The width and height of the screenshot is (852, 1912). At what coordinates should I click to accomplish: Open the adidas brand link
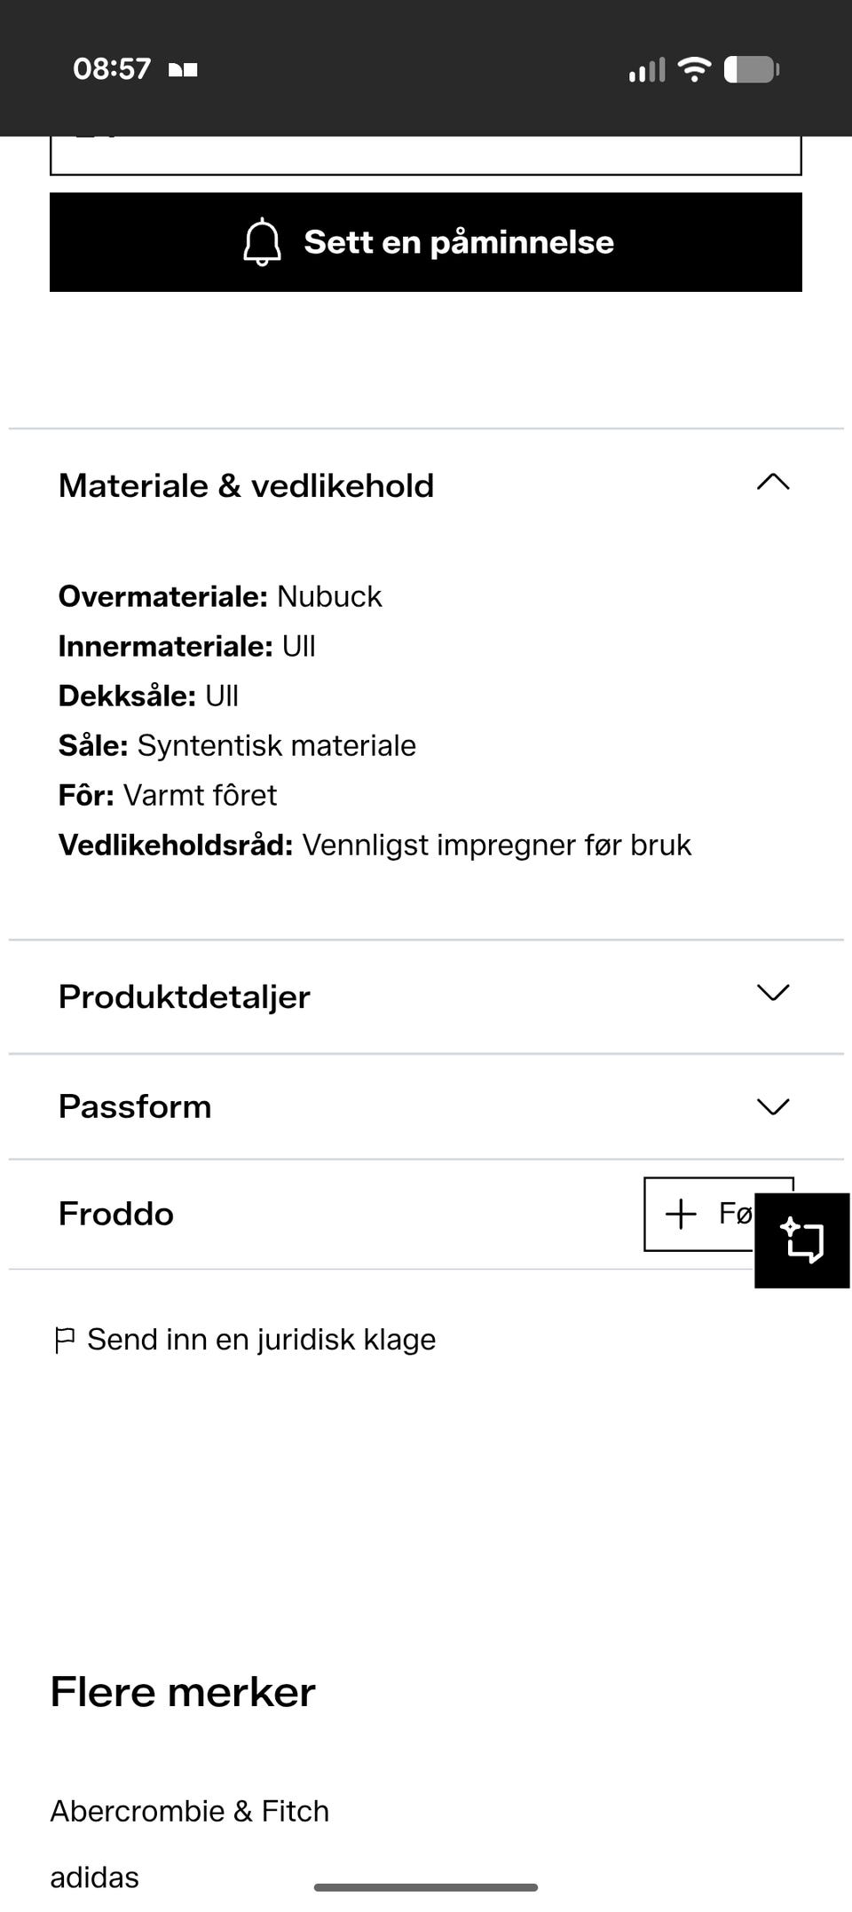95,1877
